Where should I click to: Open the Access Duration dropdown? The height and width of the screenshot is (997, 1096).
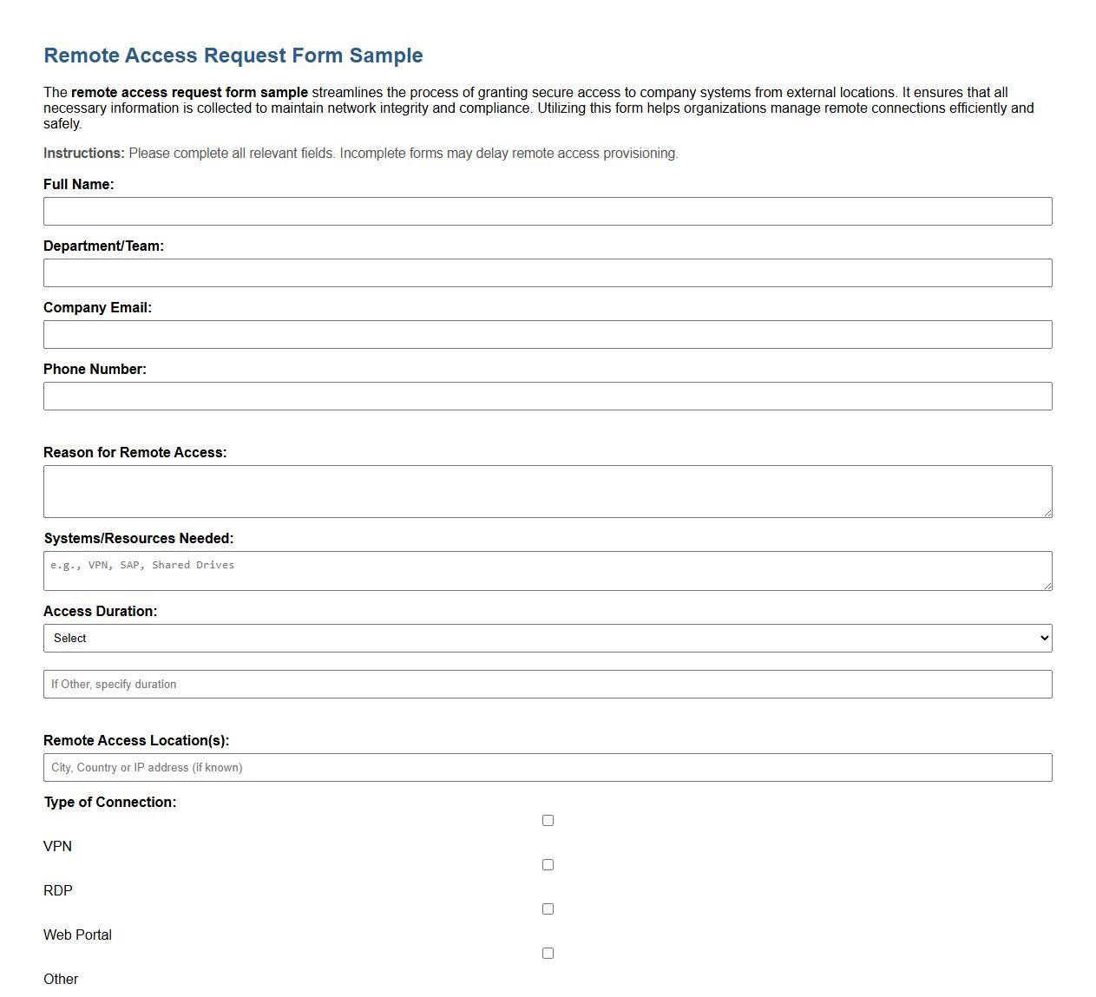pos(547,638)
